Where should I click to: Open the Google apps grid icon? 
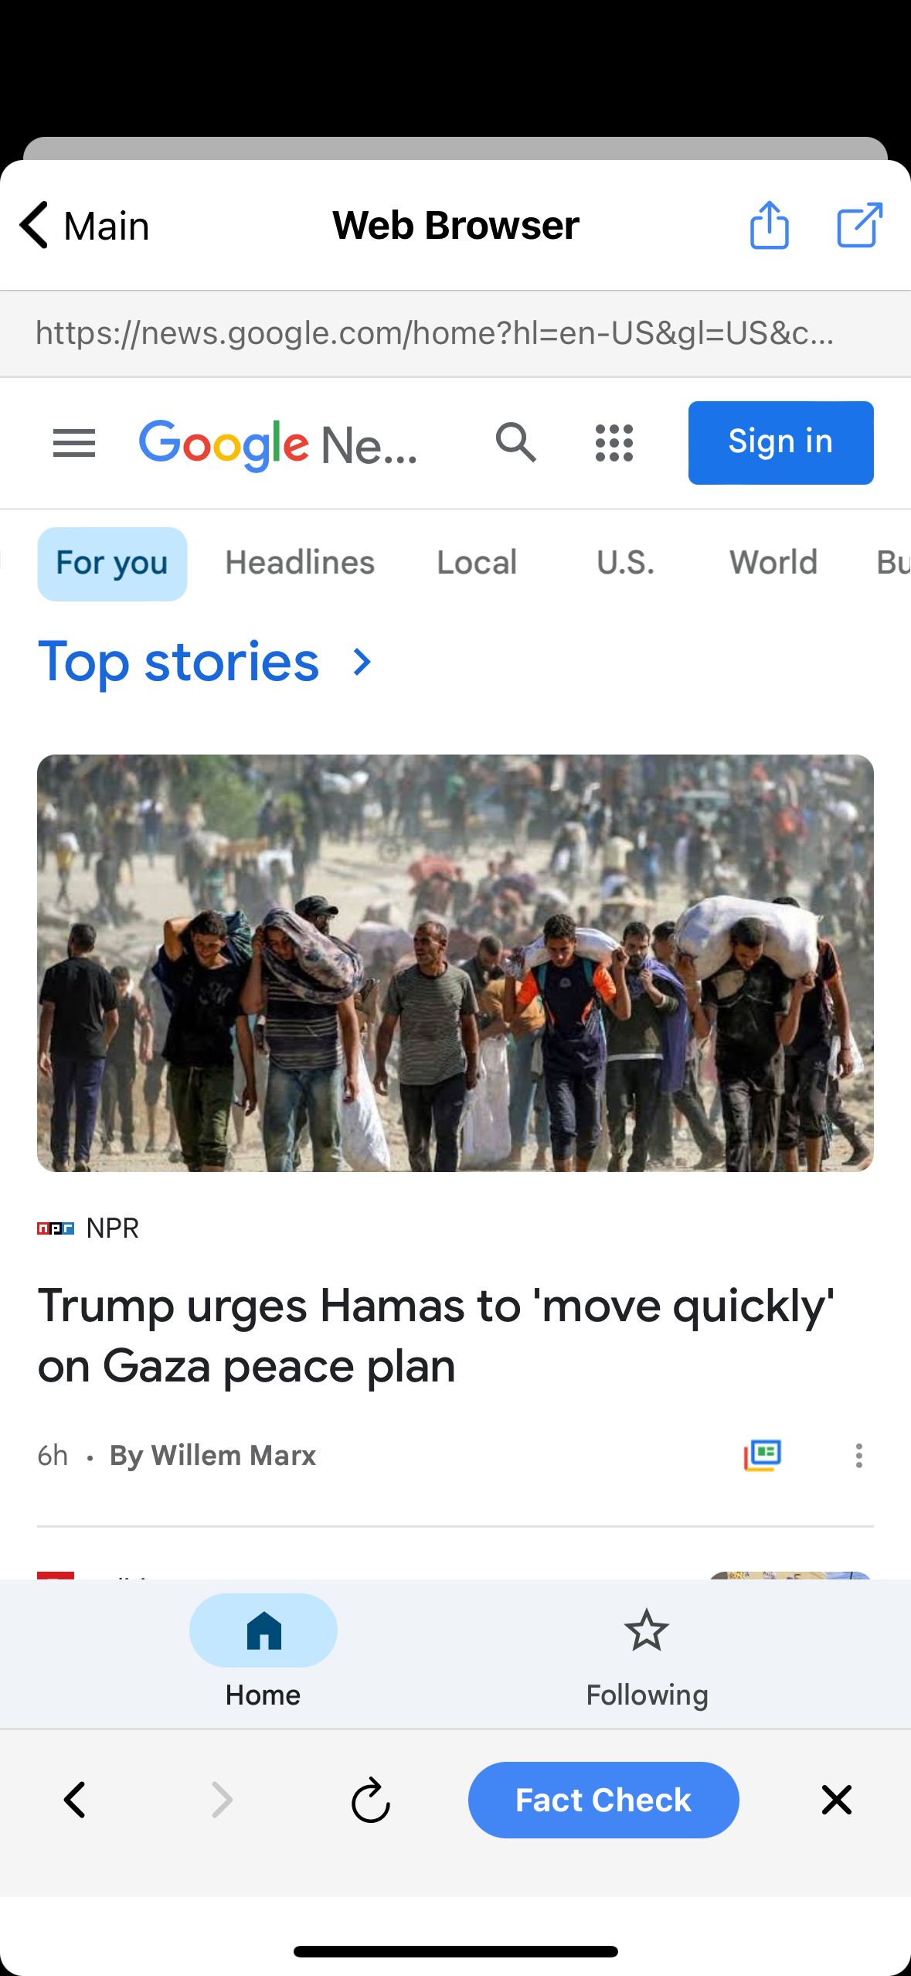click(x=614, y=443)
